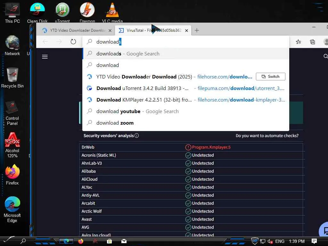Viewport: 328px width, 246px height.
Task: Open Firefox from taskbar
Action: coord(81,241)
